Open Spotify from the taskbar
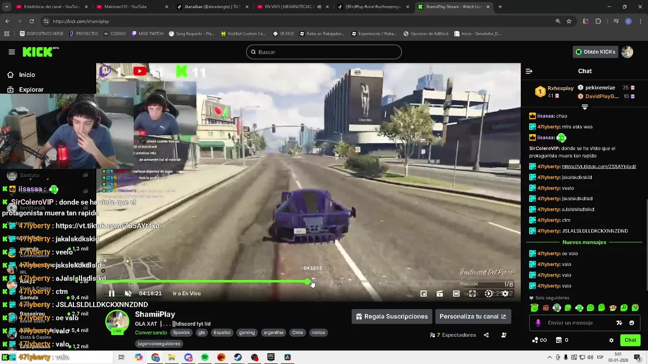 205,357
